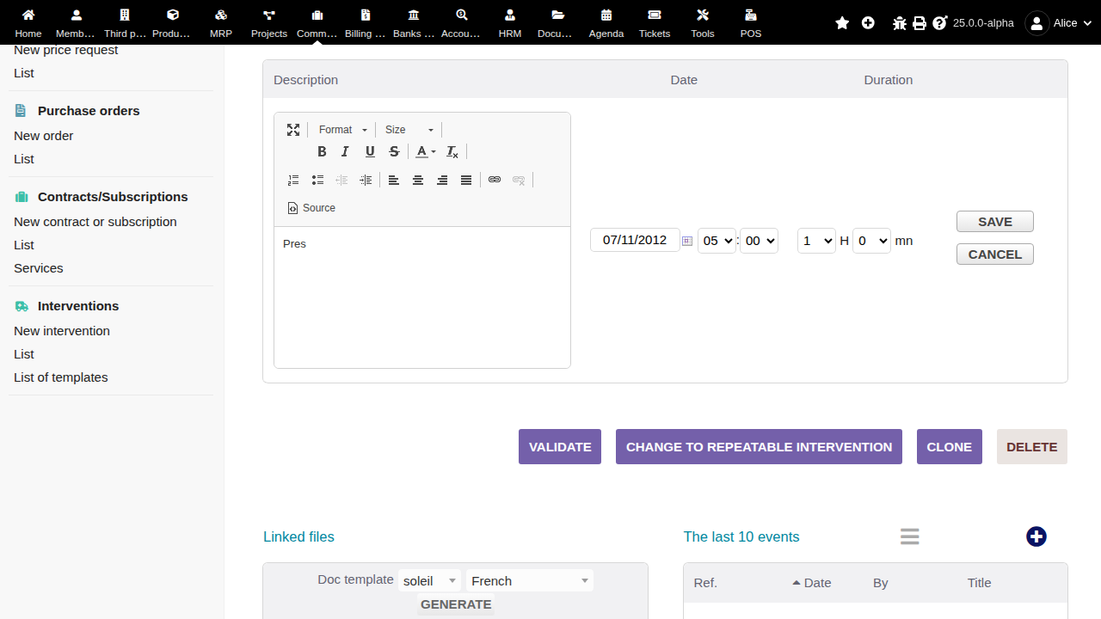Increase indent in editor
The height and width of the screenshot is (619, 1101).
(x=366, y=180)
